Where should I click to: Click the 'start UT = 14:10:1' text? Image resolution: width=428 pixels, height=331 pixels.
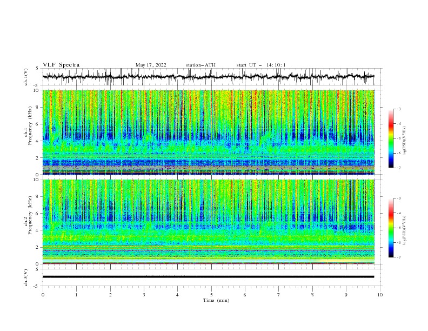(x=261, y=65)
